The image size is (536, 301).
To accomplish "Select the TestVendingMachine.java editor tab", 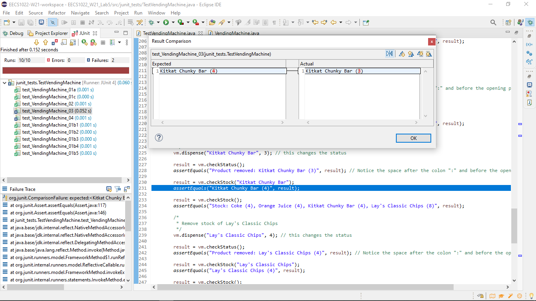I will pyautogui.click(x=169, y=33).
